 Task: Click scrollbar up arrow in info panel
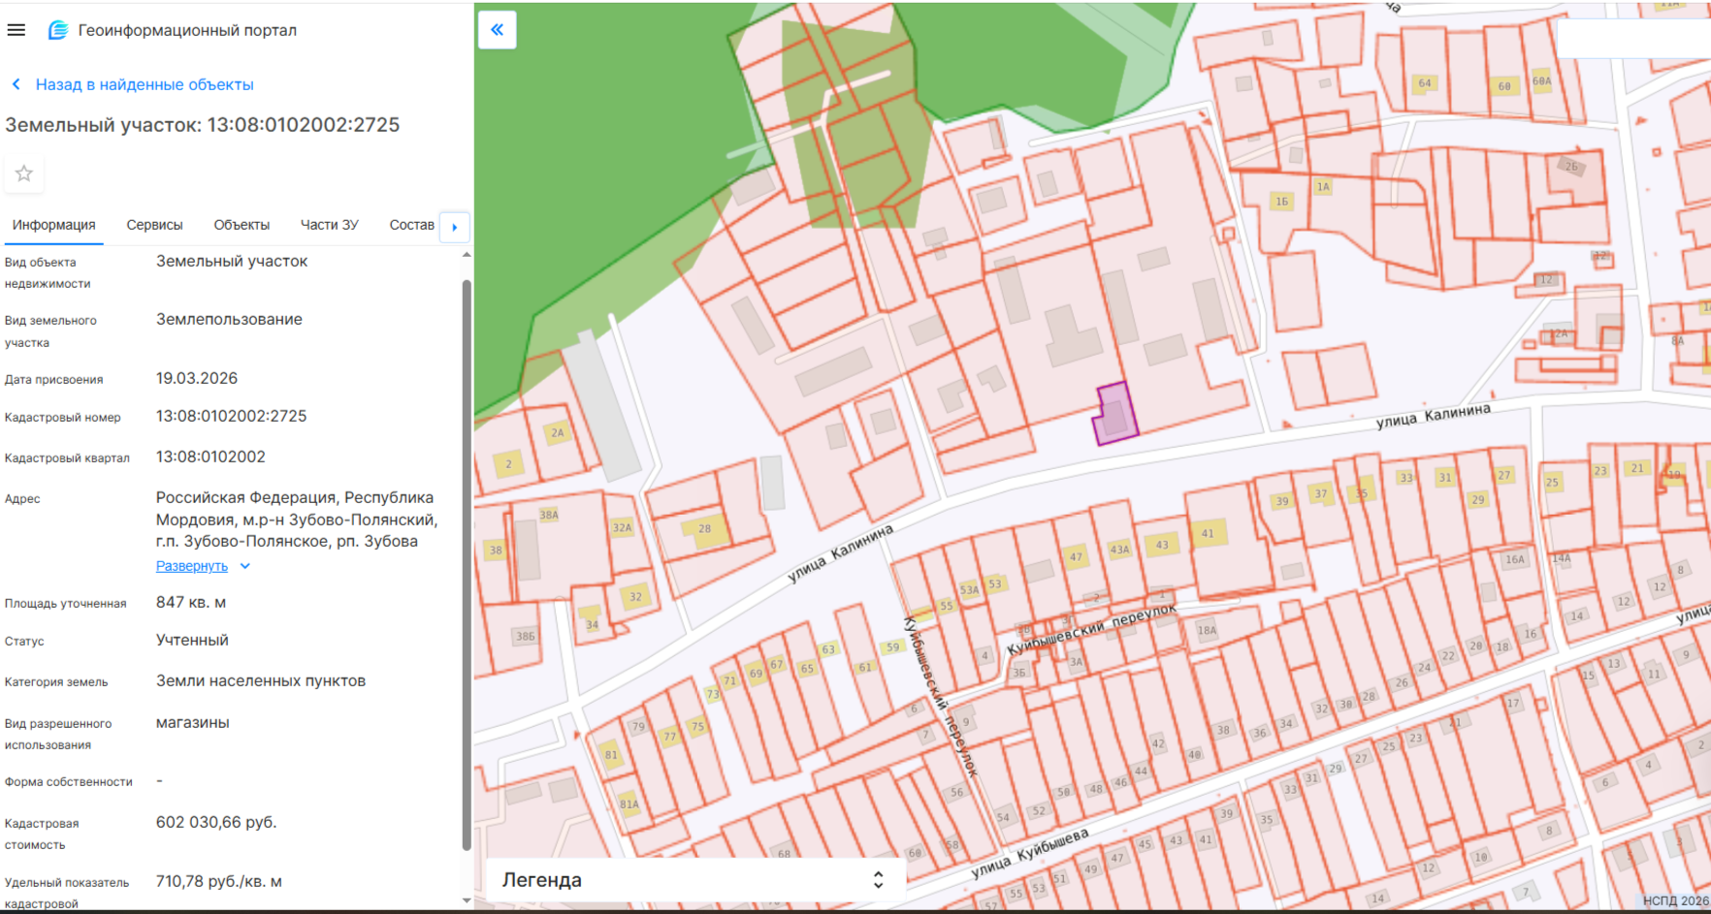click(467, 255)
